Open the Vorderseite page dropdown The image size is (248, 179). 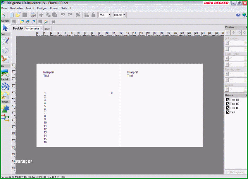tap(41, 28)
